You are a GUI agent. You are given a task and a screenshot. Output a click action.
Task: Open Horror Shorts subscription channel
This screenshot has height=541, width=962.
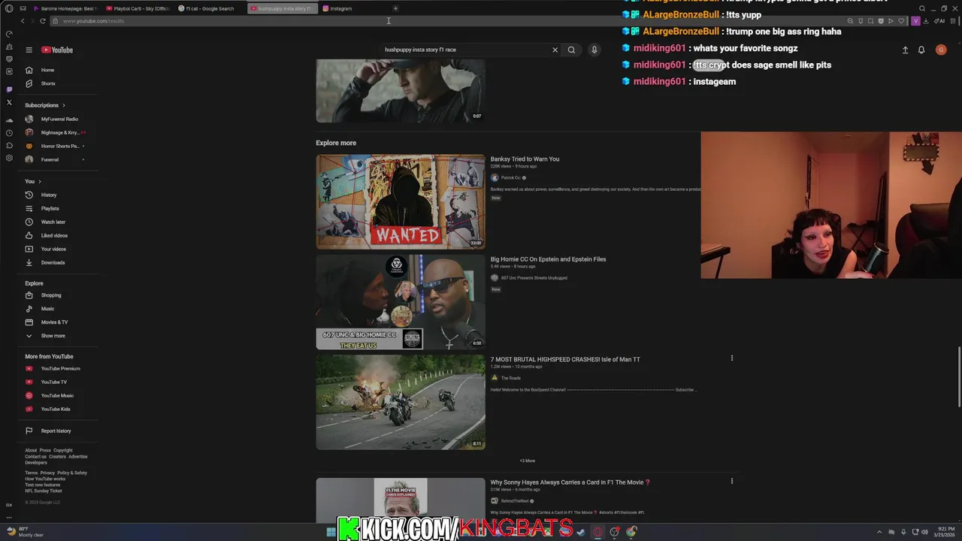click(x=60, y=146)
